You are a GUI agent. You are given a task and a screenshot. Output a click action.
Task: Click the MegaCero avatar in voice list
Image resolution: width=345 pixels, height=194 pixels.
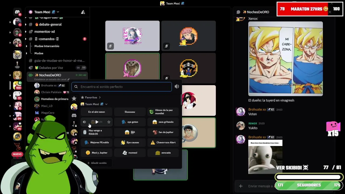tap(37, 113)
